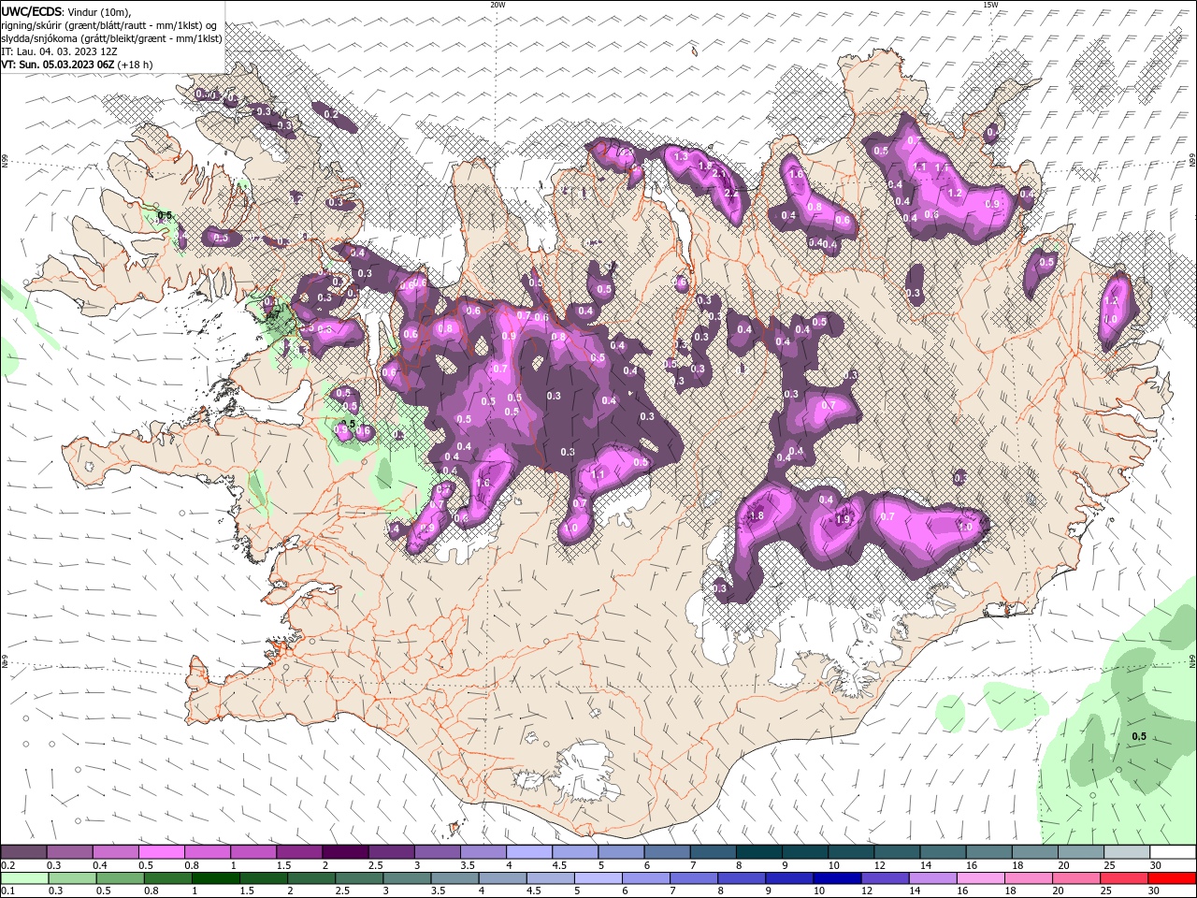1197x898 pixels.
Task: Click upper-row legend label 14
Action: (926, 865)
